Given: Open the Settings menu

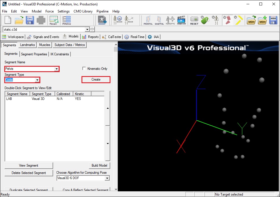Looking at the screenshot, I should [x=64, y=11].
